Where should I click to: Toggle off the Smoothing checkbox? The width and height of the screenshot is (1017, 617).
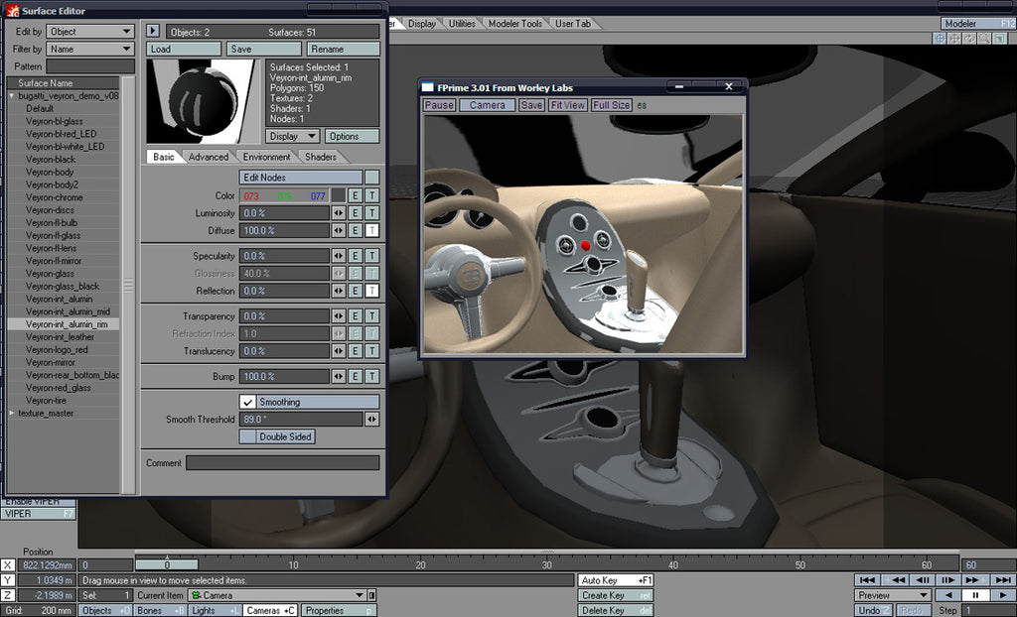click(x=247, y=402)
